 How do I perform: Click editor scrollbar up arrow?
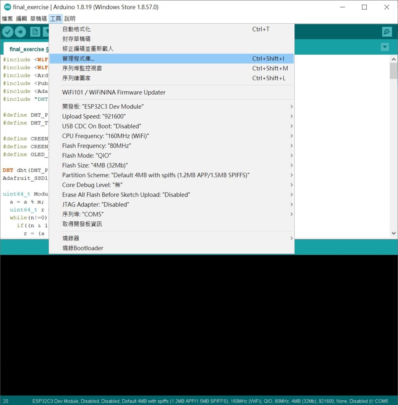tap(394, 59)
